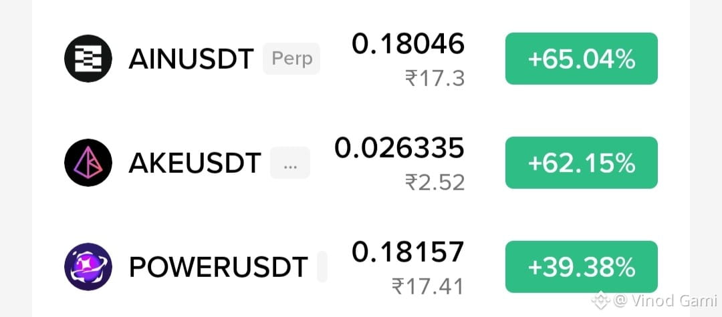This screenshot has width=722, height=317.
Task: Tap the AKEUSDT pink triangle coin icon
Action: [x=88, y=163]
